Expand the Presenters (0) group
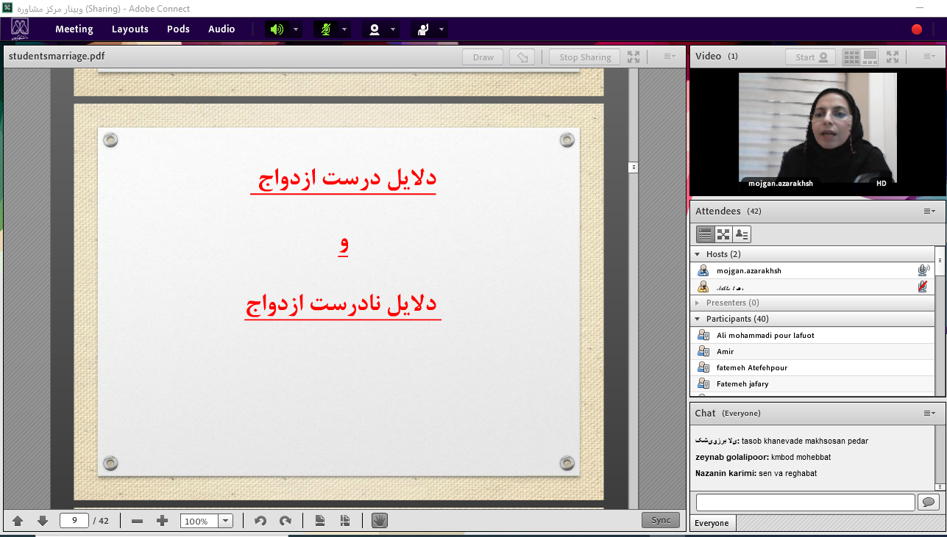Image resolution: width=947 pixels, height=537 pixels. pyautogui.click(x=698, y=303)
